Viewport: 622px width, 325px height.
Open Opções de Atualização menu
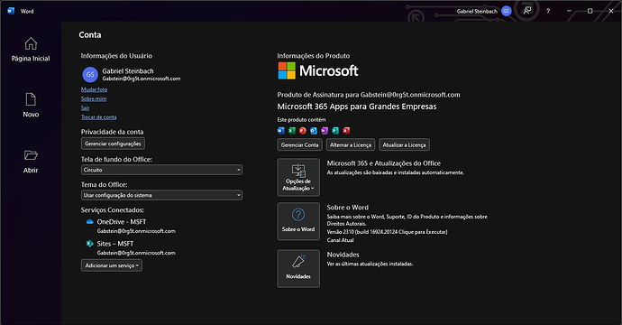point(298,177)
